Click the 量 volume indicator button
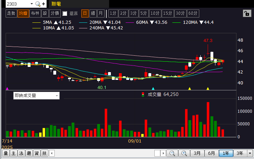254x159 pixels. (6, 153)
